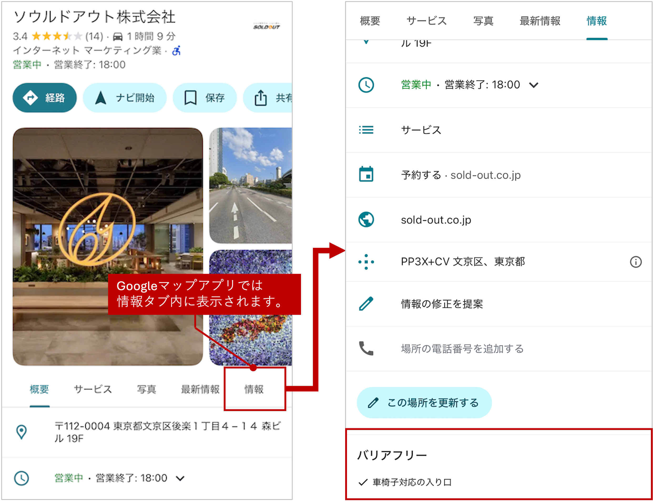The image size is (653, 501).
Task: Tap the ナビ開始 navigation arrow icon
Action: click(x=101, y=98)
